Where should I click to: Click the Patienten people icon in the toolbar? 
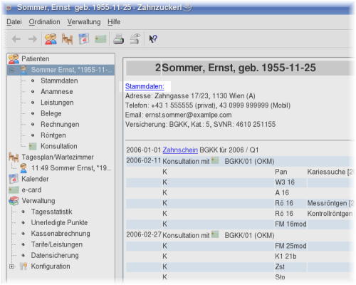tap(51, 39)
